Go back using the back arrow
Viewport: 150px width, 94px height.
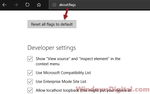tap(4, 5)
